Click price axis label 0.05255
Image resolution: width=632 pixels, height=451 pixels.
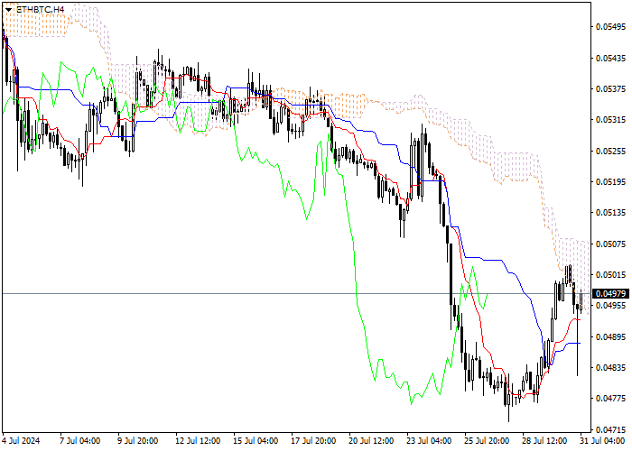(x=610, y=151)
